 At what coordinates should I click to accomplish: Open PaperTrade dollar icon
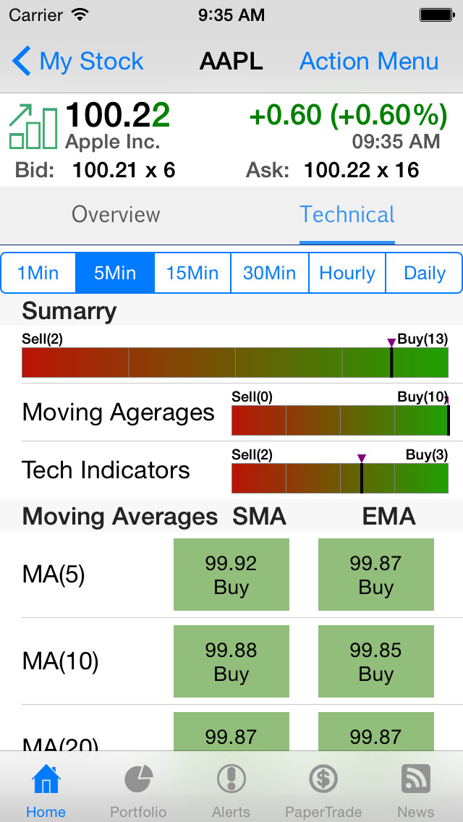[x=323, y=780]
